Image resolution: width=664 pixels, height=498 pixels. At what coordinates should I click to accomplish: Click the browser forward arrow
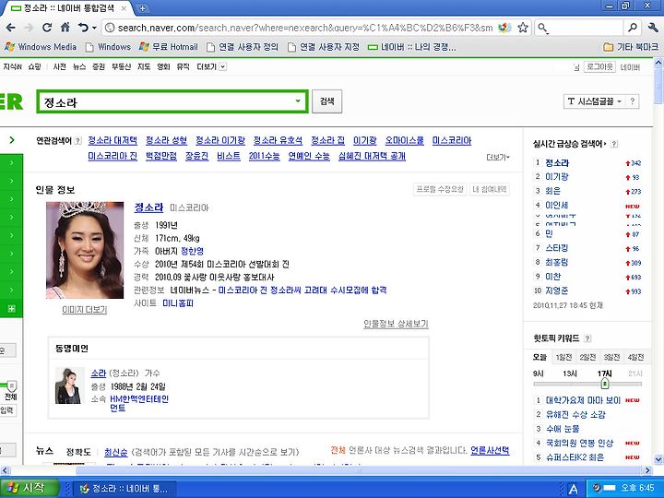[x=29, y=28]
